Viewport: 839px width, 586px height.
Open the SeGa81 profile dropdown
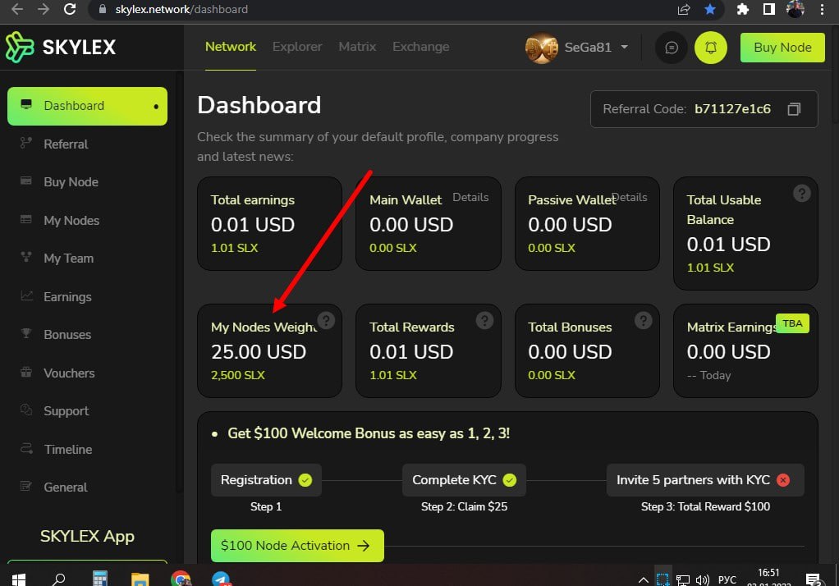click(578, 48)
